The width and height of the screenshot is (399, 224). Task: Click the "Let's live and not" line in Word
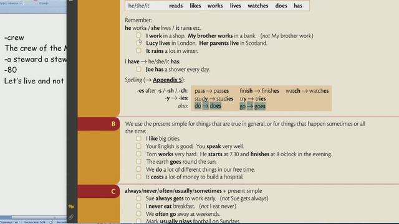click(x=34, y=81)
